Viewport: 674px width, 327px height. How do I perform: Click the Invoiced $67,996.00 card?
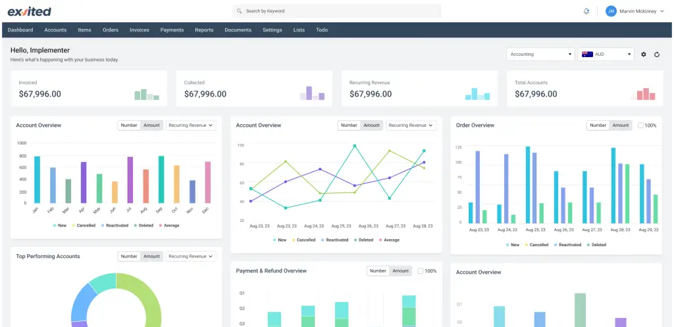pos(89,88)
